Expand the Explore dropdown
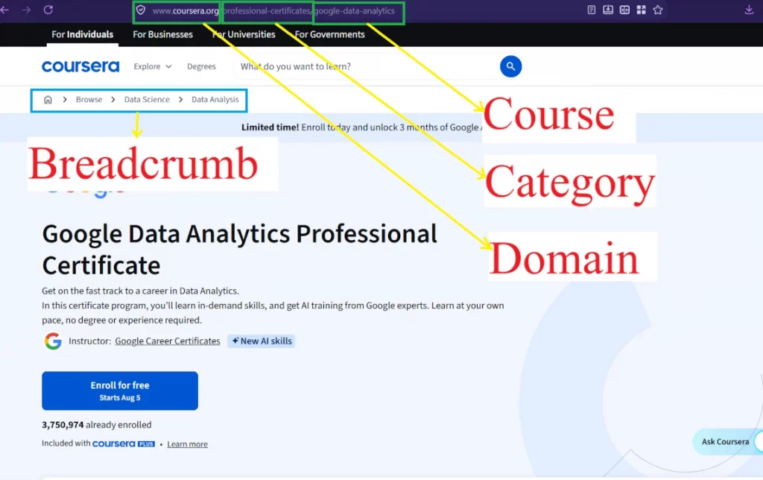 coord(152,66)
